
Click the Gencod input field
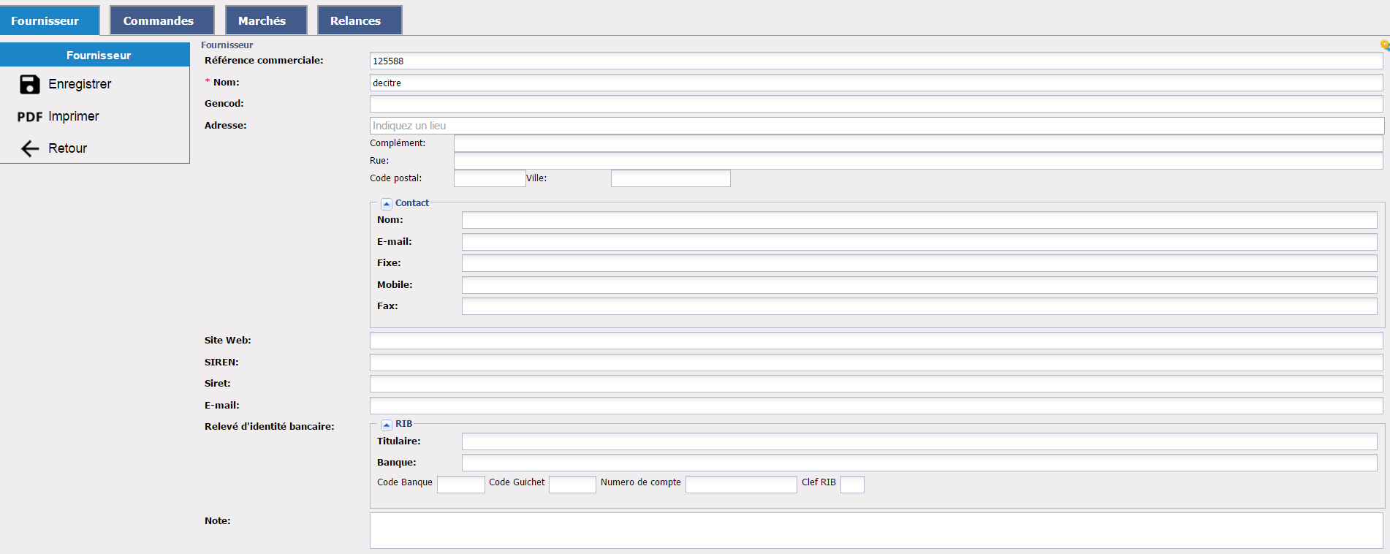coord(876,104)
